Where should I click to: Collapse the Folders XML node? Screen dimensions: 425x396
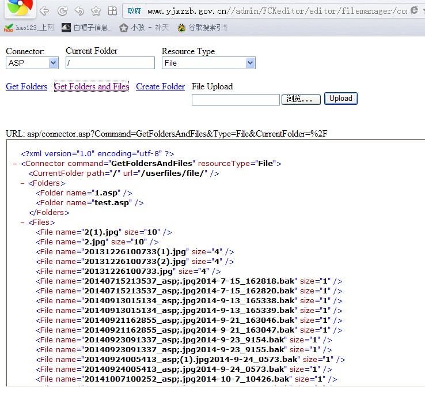click(x=23, y=183)
